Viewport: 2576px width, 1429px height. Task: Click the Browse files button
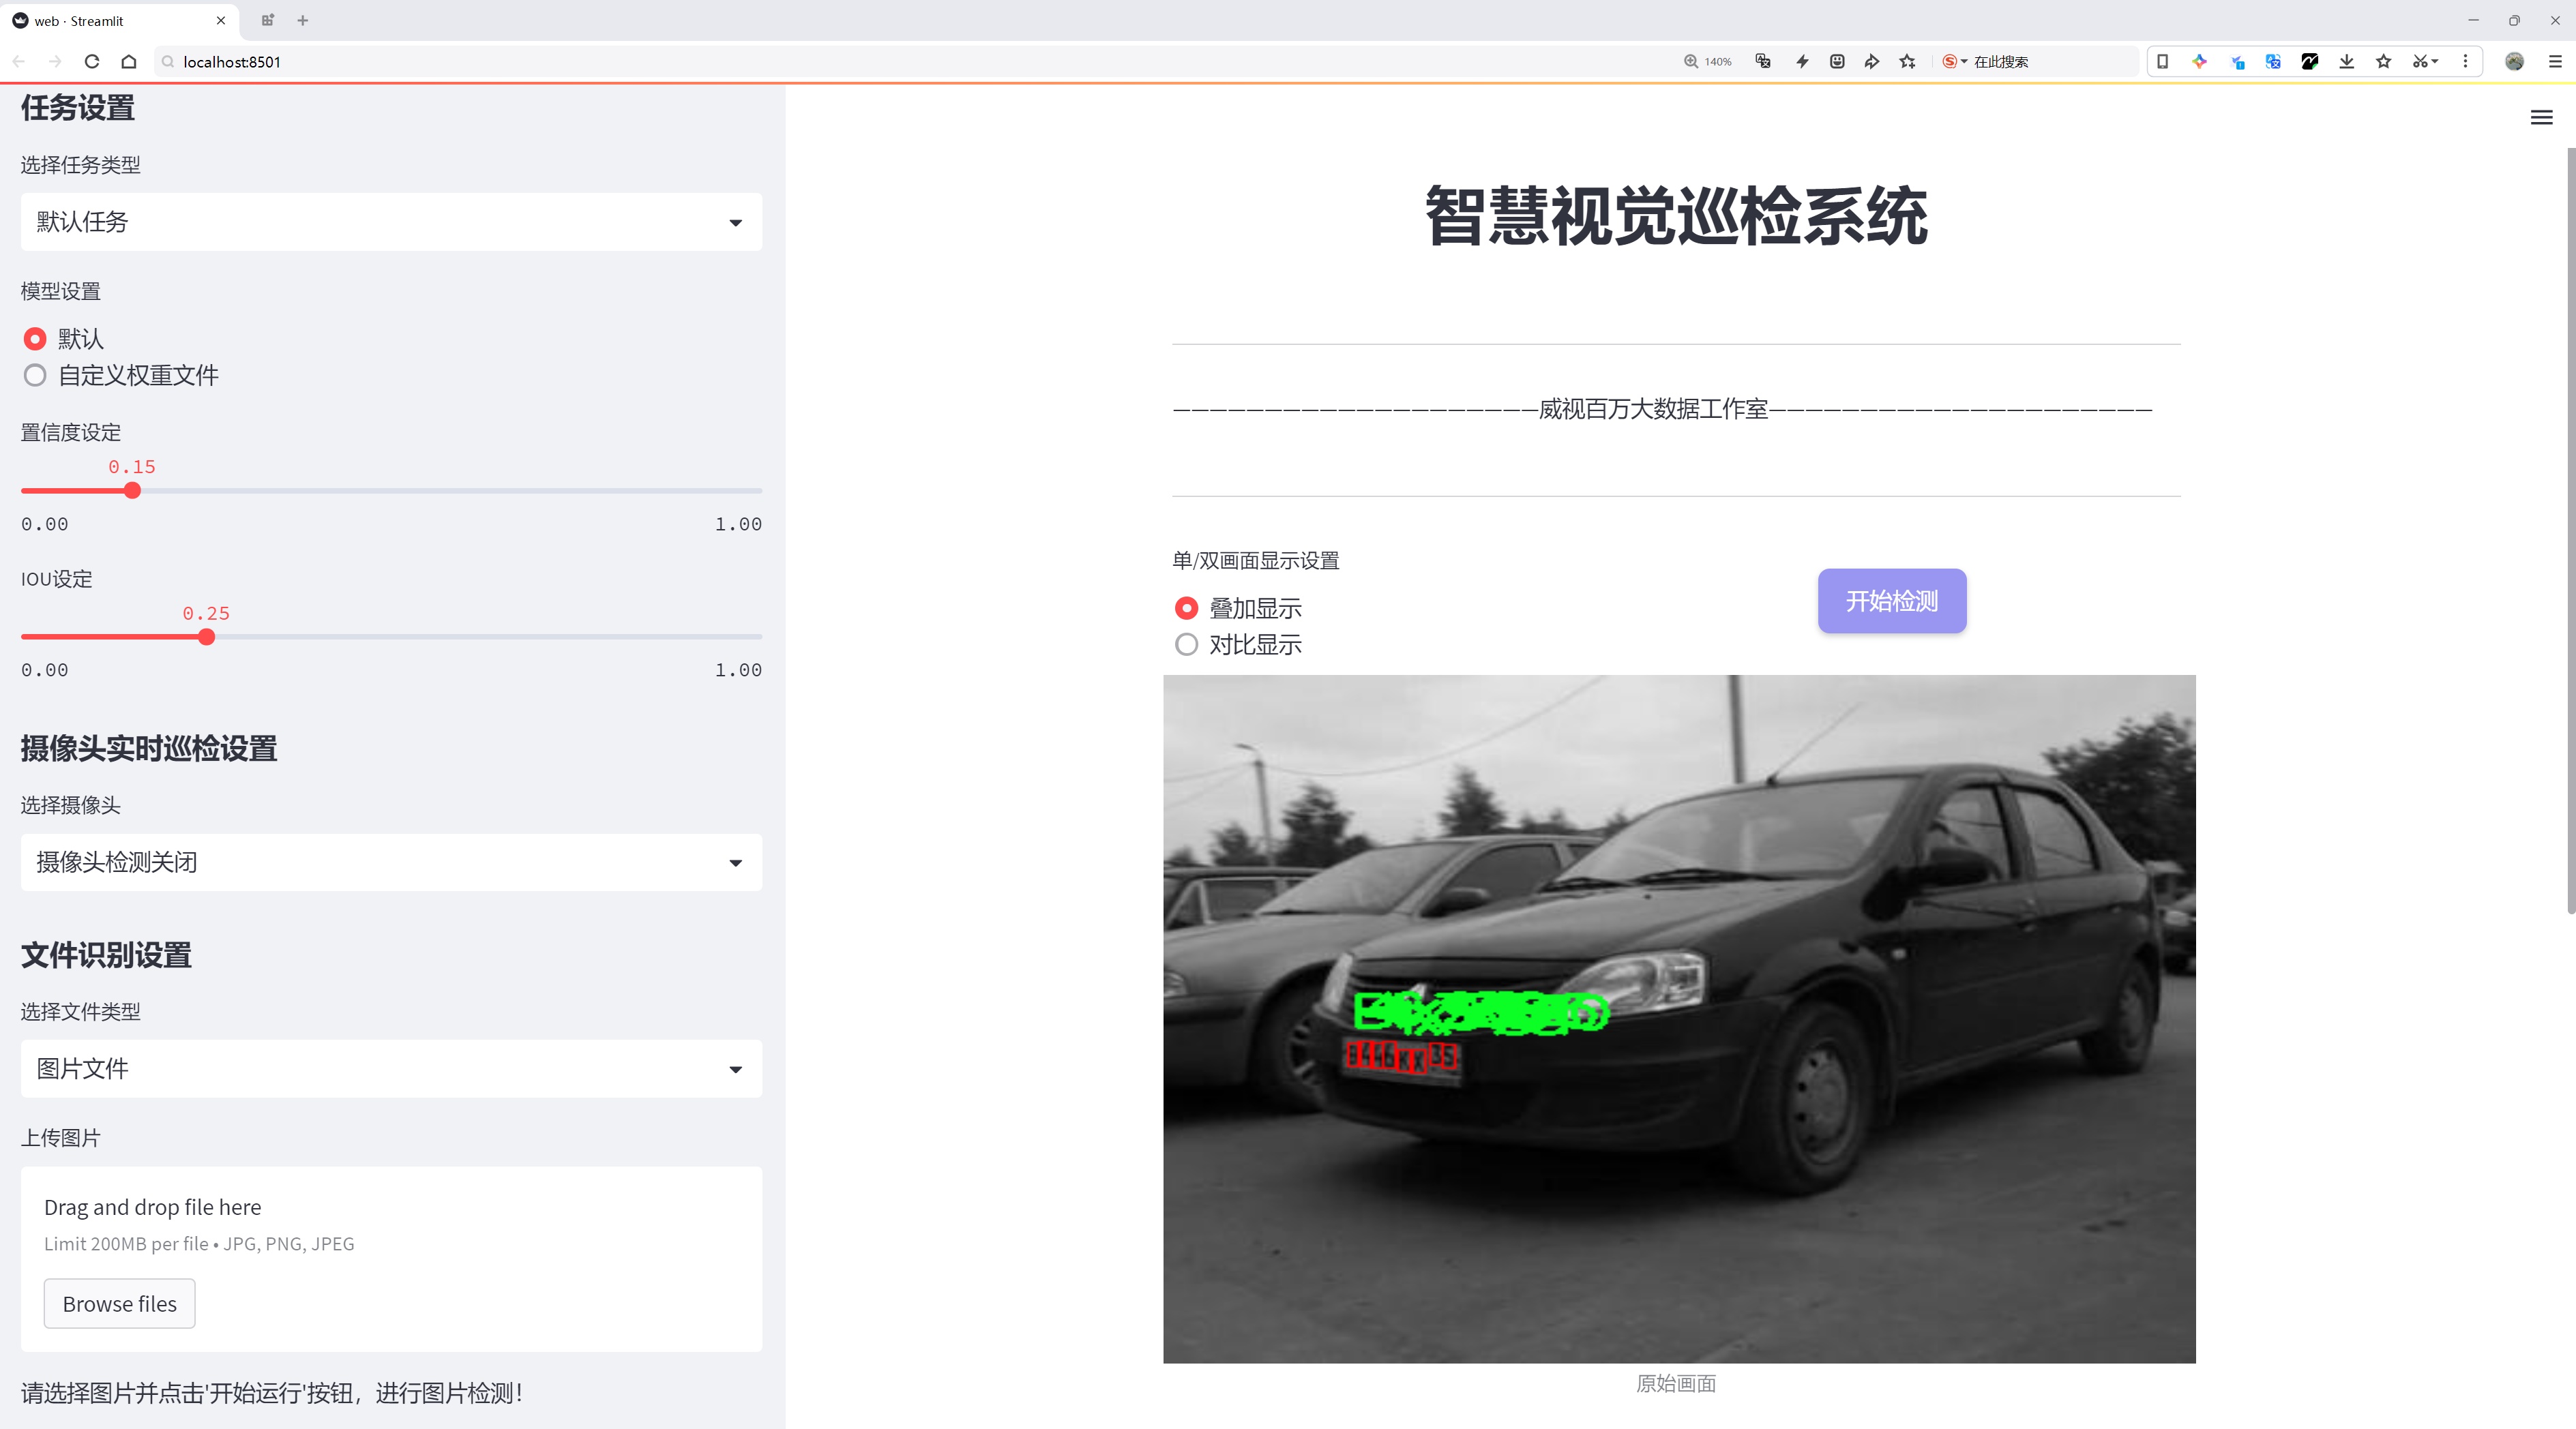119,1304
